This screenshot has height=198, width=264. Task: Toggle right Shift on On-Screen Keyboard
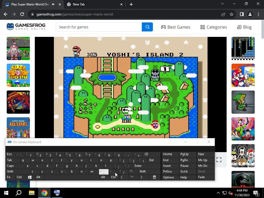(149, 171)
